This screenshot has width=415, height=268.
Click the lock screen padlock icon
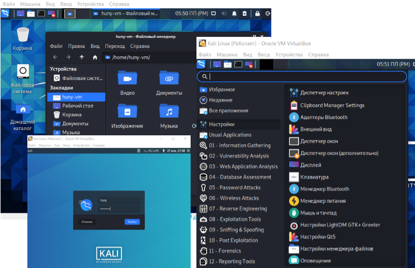pyautogui.click(x=257, y=14)
